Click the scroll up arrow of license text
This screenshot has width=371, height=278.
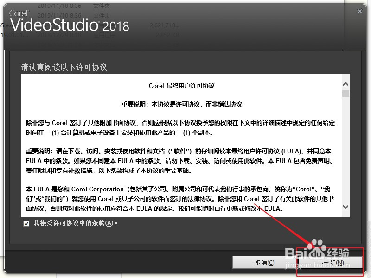click(345, 84)
